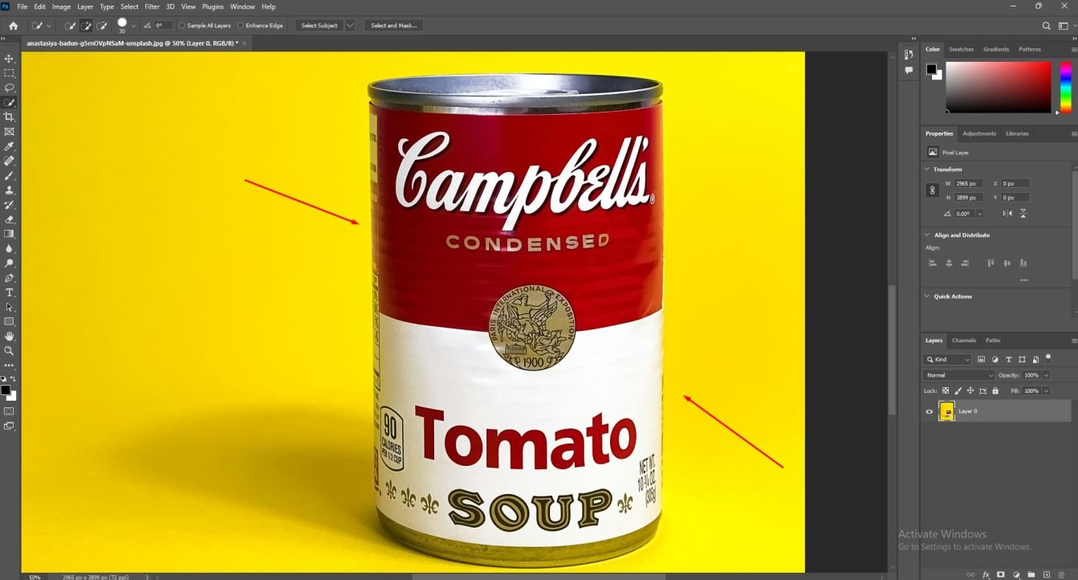1078x580 pixels.
Task: Click the Home icon in options bar
Action: pos(13,26)
